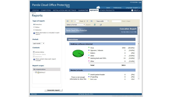Toggle the Protection status checkbox
Screen dimensions: 172x97
(x=34, y=54)
